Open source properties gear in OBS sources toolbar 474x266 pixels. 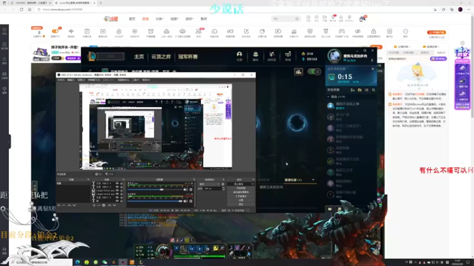pos(104,205)
